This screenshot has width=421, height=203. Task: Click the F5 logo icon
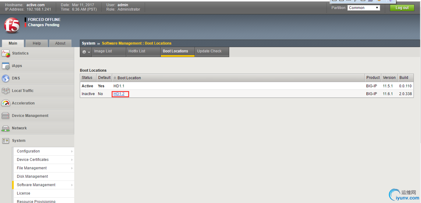pos(12,26)
